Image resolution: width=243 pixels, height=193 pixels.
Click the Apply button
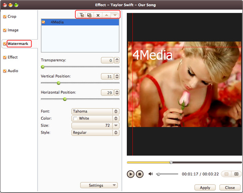(205, 188)
